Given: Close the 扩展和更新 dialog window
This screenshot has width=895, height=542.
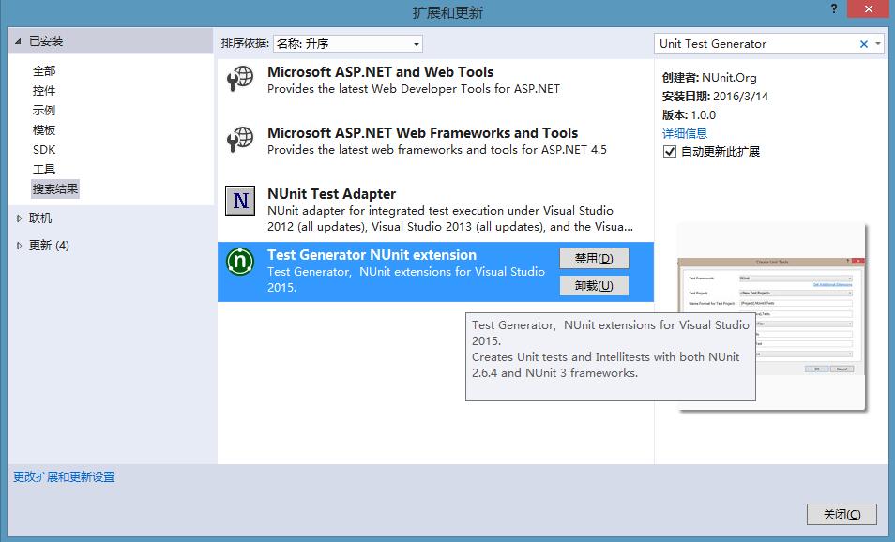Looking at the screenshot, I should (x=868, y=9).
